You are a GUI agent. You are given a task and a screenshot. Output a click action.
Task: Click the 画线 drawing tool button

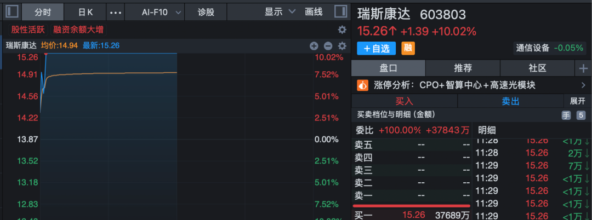(x=314, y=11)
